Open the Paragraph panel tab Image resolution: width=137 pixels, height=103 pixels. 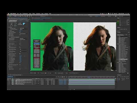click(119, 75)
